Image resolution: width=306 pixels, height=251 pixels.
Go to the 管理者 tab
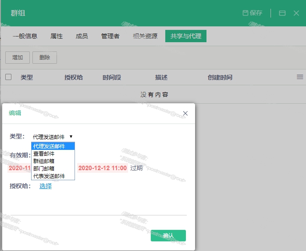[110, 36]
